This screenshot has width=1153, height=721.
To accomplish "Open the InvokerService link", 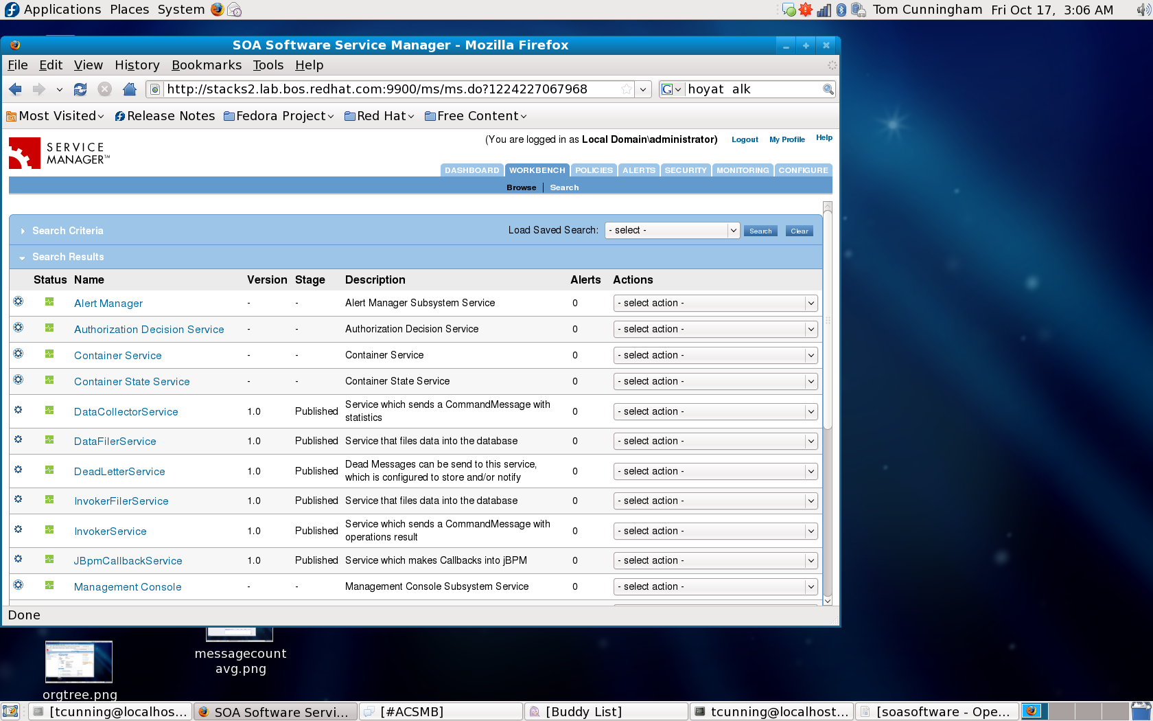I will [x=110, y=531].
